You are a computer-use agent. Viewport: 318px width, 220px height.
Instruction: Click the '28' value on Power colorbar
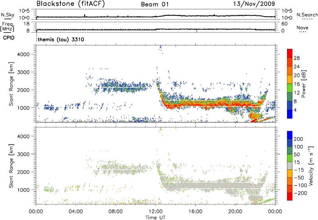pos(297,58)
